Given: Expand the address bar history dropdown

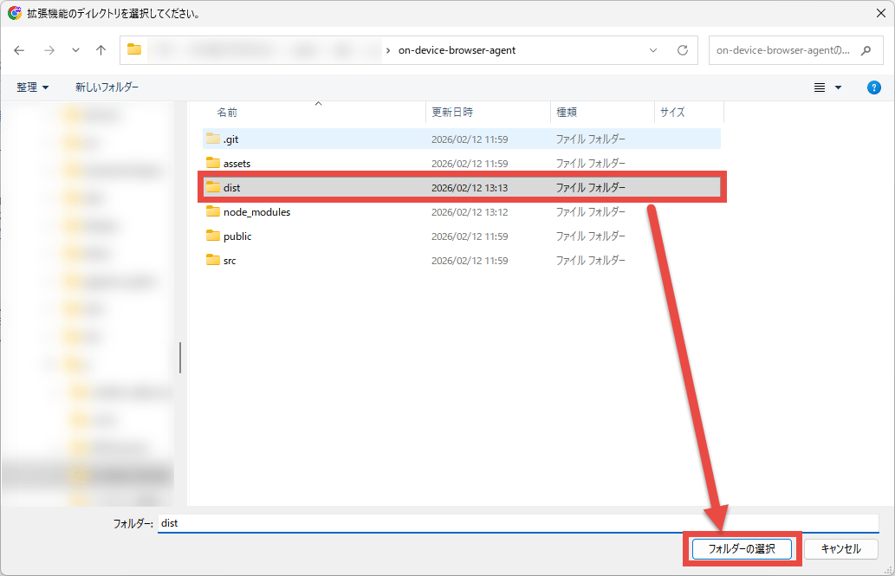Looking at the screenshot, I should [x=653, y=50].
